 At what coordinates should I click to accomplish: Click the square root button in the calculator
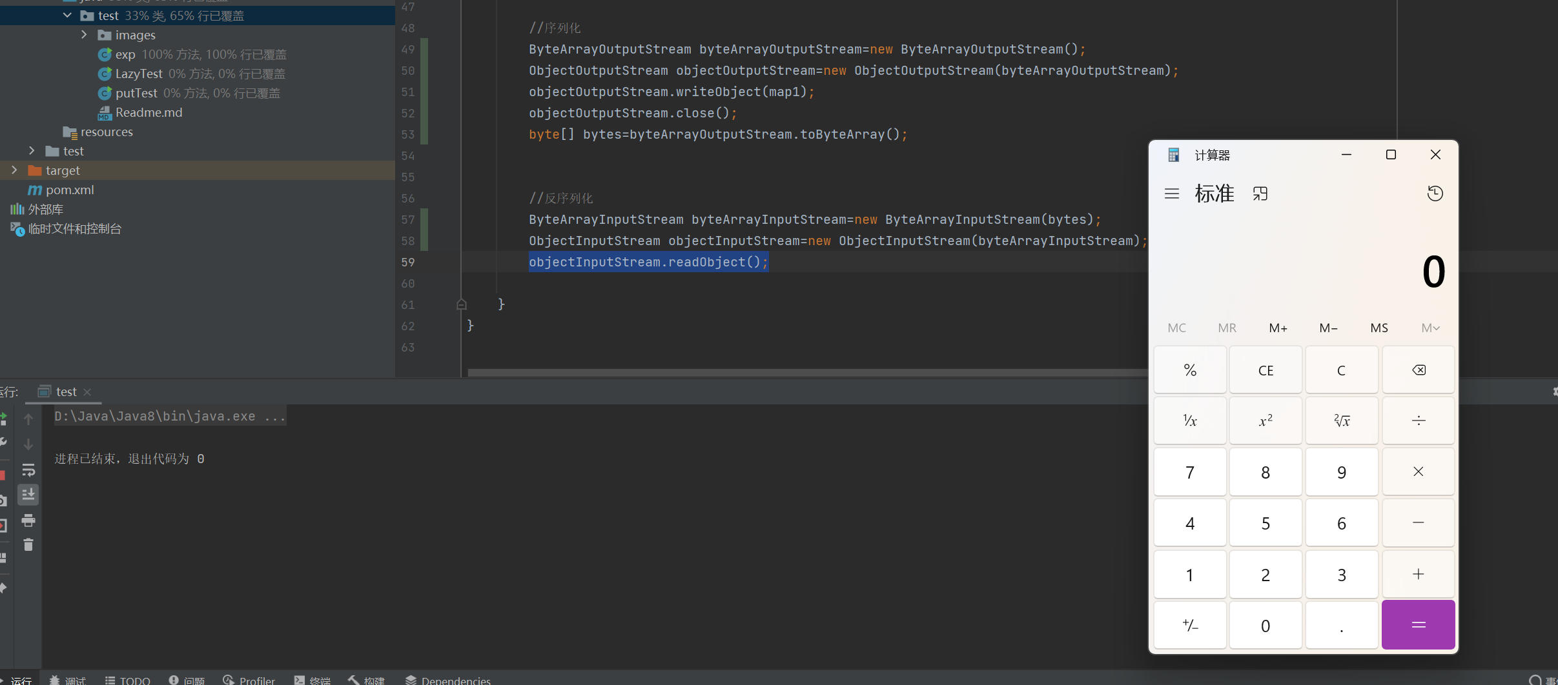click(x=1342, y=421)
